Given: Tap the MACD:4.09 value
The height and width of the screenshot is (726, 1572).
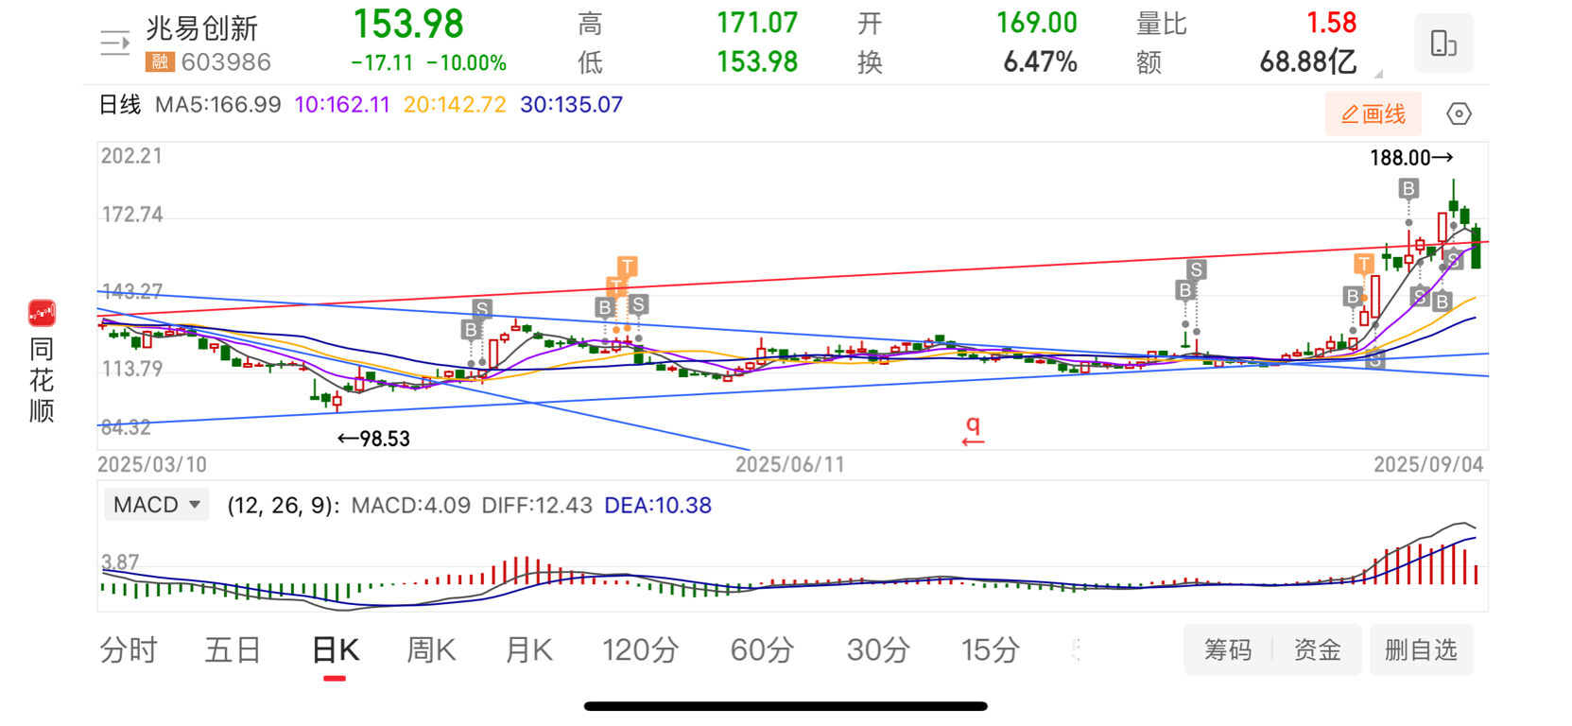Looking at the screenshot, I should click(x=411, y=506).
